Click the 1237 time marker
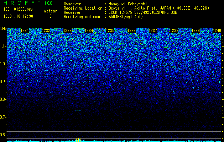This screenshot has width=224, height=142. point(153,31)
